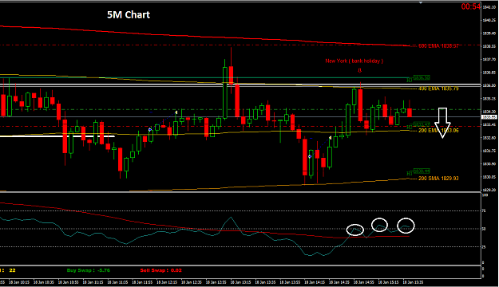Viewport: 499px width, 287px height.
Task: Click the chart shift triangle marker at chart top
Action: click(x=421, y=2)
